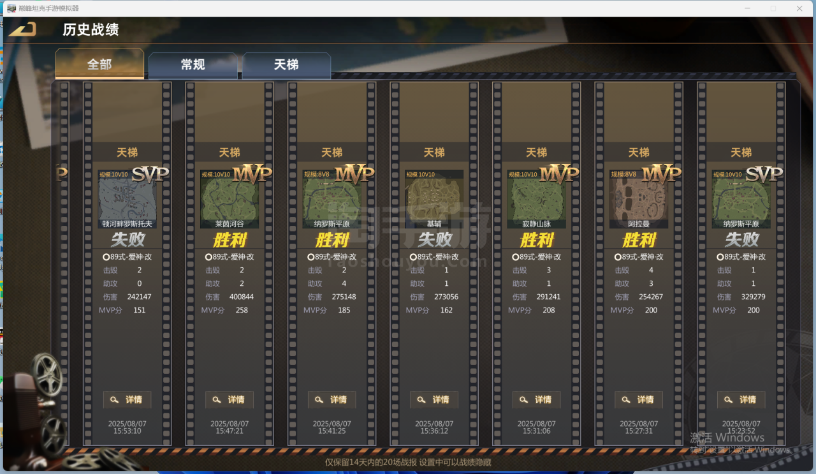Click the 基辅 map thumbnail

click(434, 199)
